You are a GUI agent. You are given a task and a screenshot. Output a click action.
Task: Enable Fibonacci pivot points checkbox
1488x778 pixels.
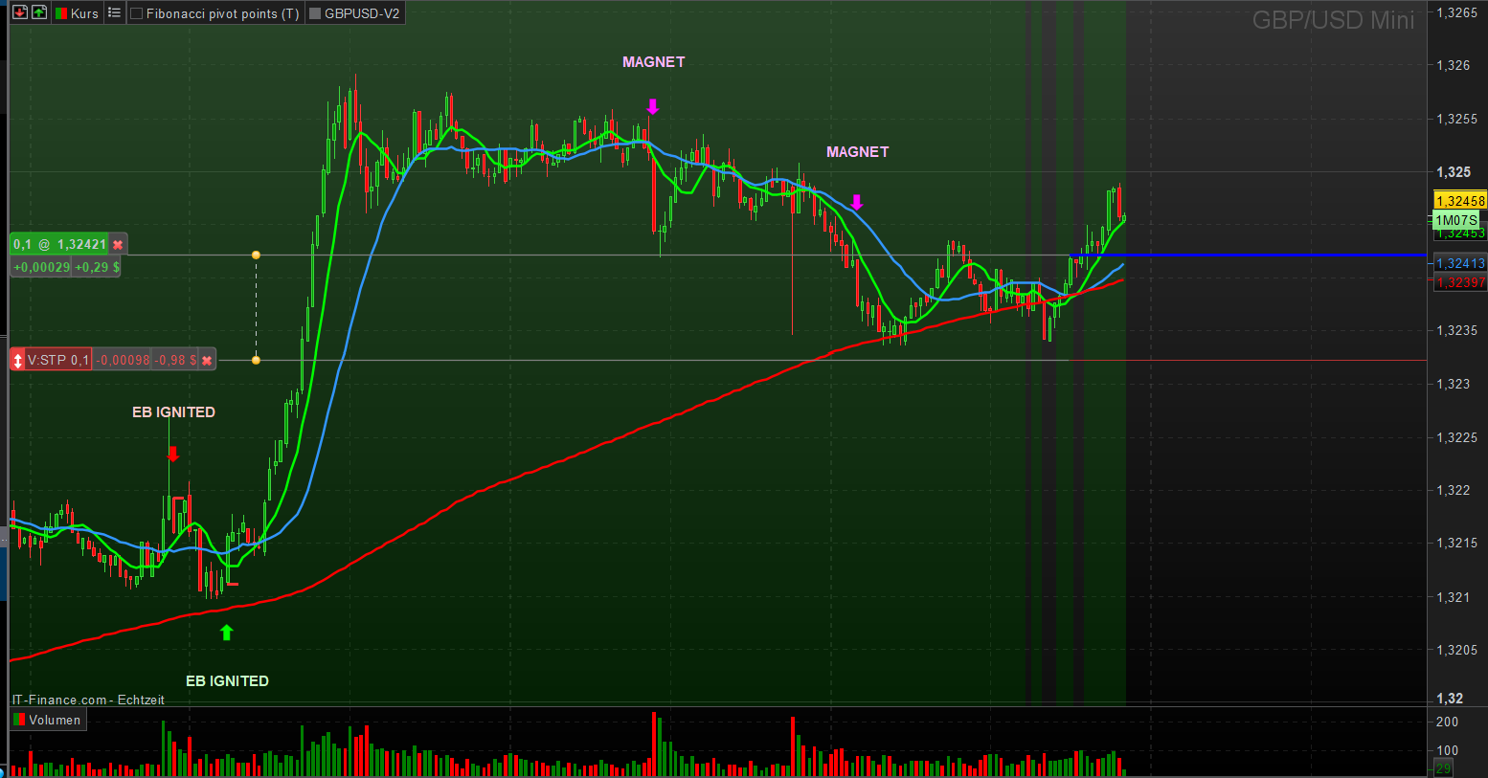137,13
